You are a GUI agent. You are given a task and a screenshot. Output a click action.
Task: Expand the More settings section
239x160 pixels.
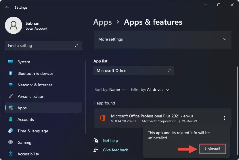[162, 39]
